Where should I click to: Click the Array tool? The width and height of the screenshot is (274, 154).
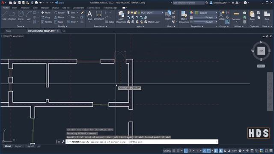(x=71, y=22)
